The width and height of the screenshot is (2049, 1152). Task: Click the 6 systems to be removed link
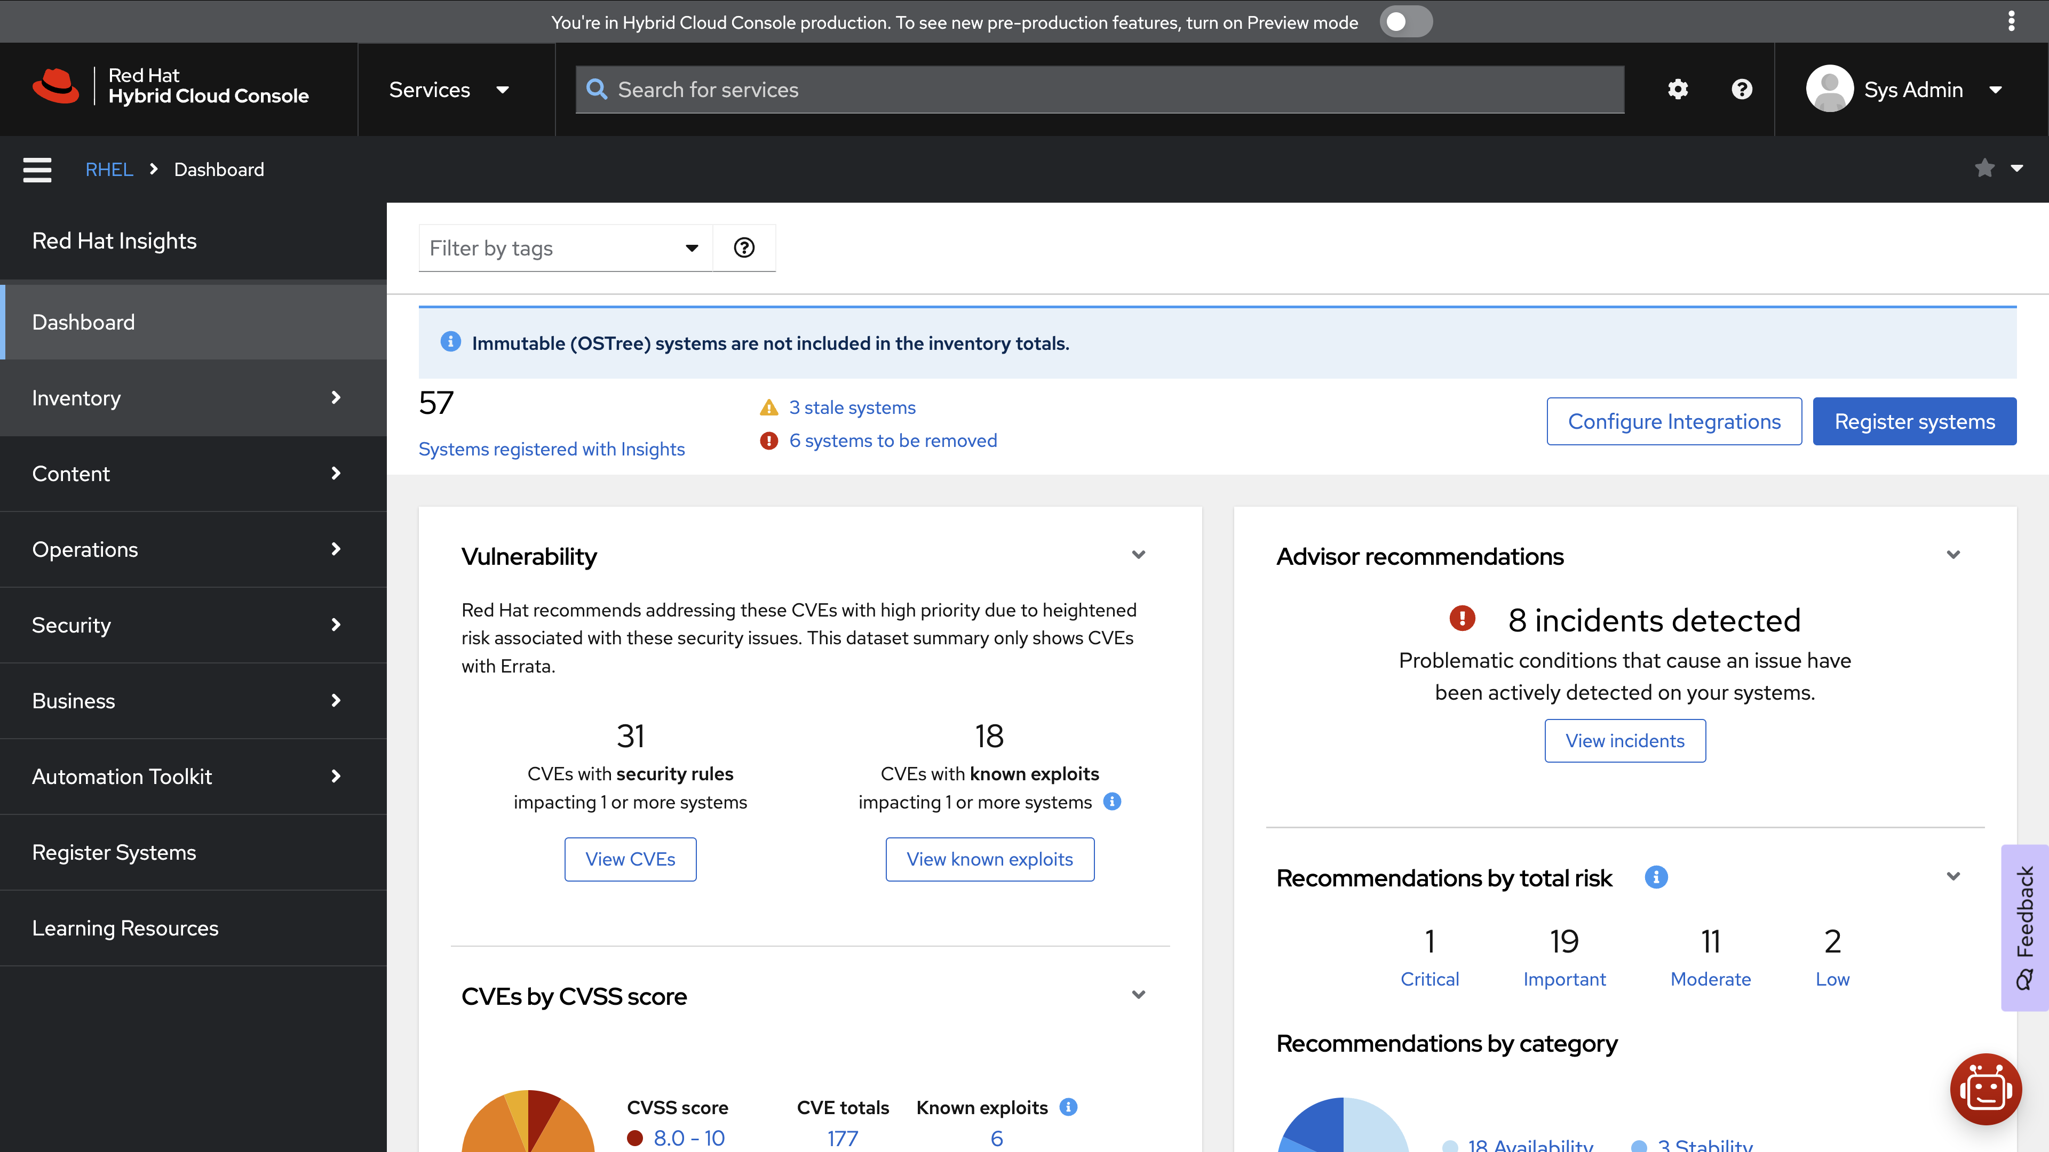click(892, 439)
